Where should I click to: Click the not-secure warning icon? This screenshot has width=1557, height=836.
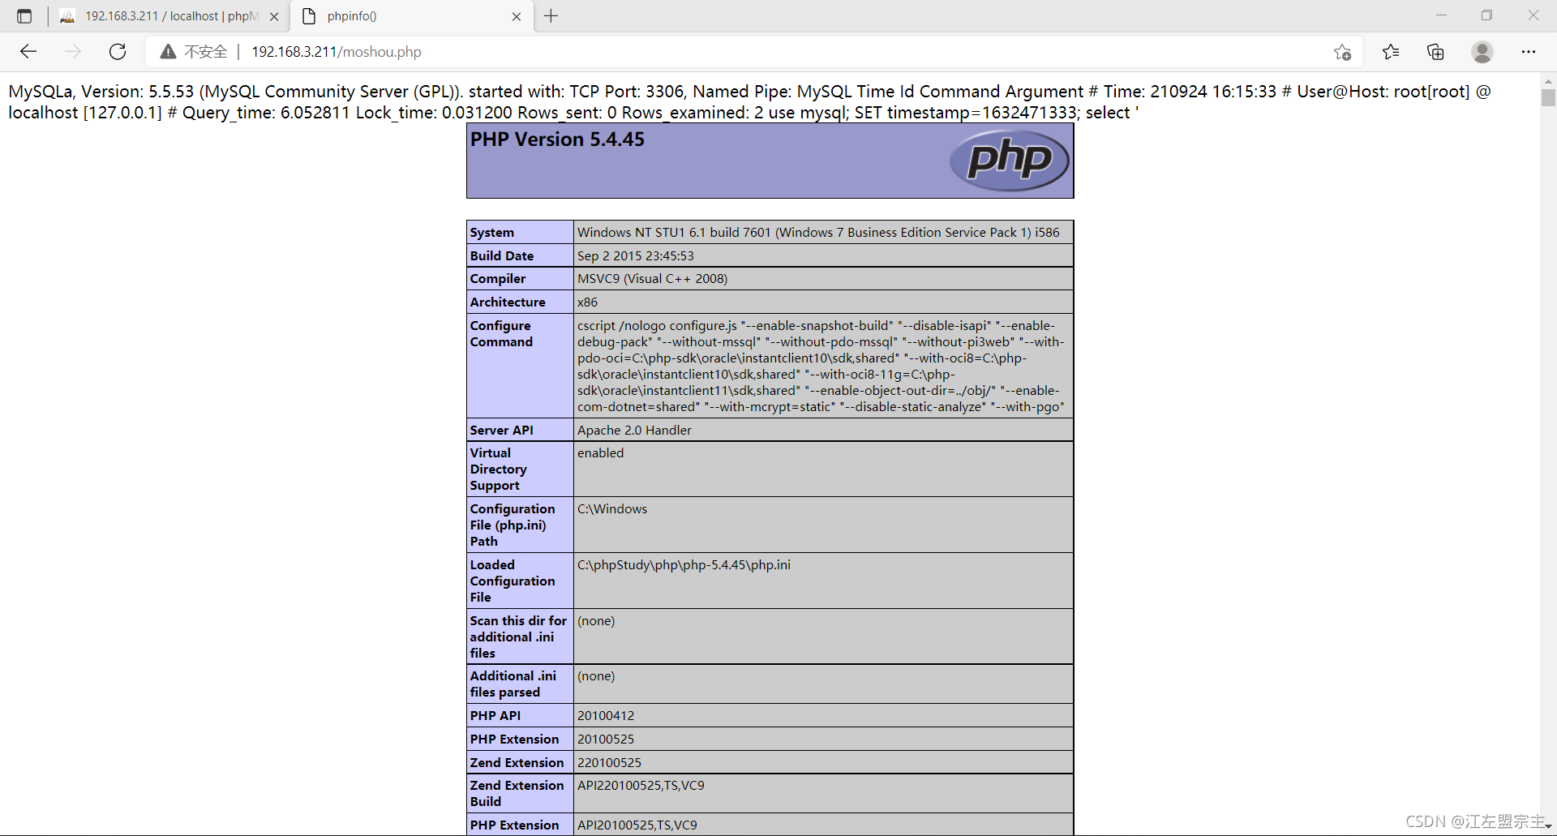tap(168, 52)
